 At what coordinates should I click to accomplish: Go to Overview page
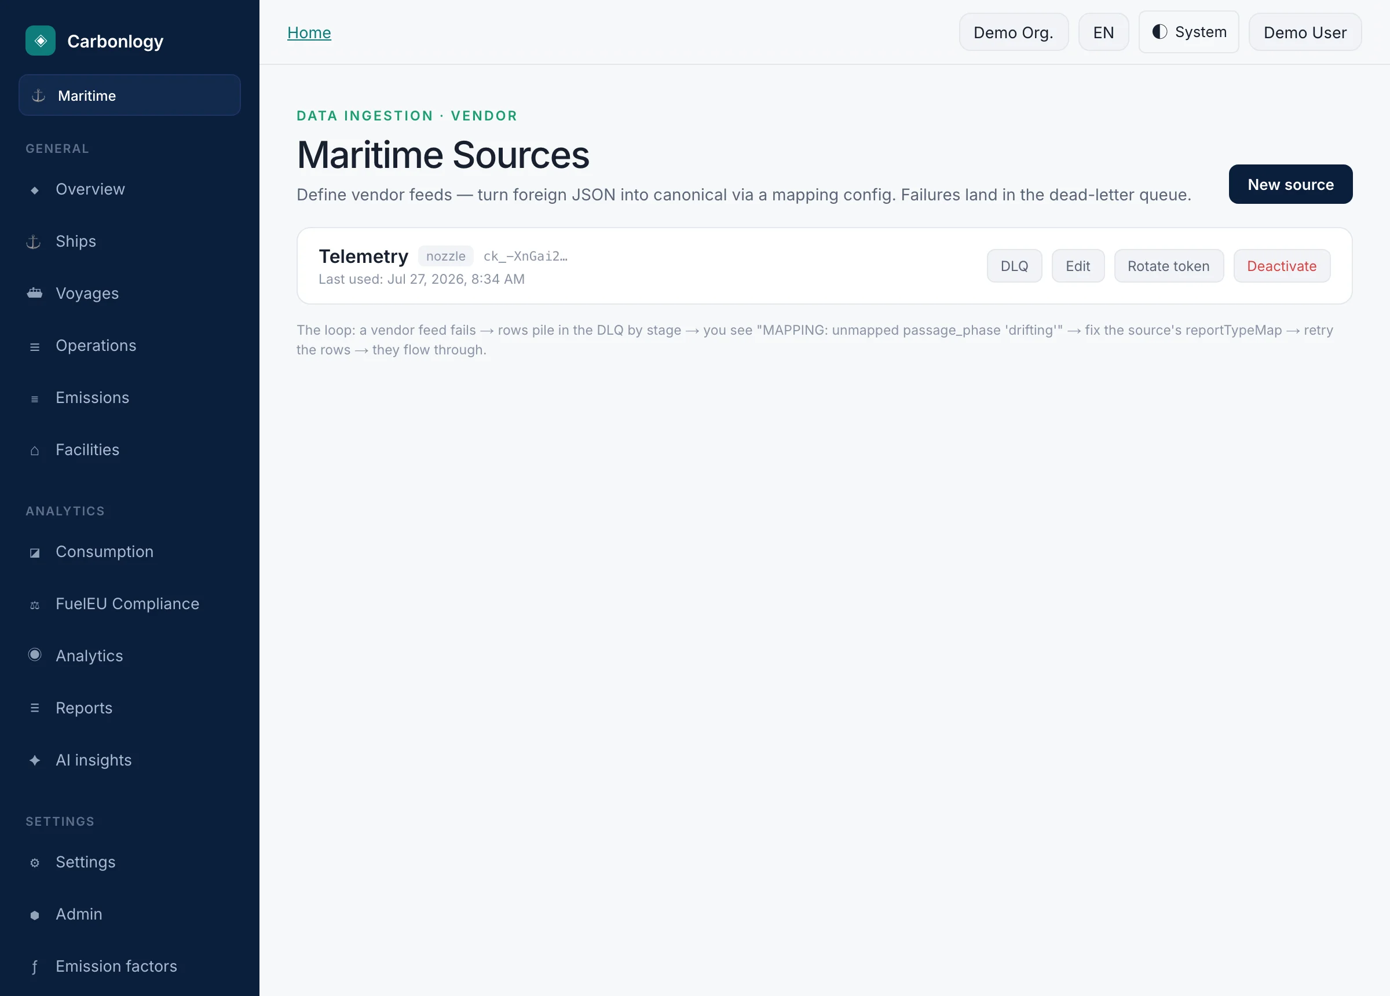tap(129, 189)
